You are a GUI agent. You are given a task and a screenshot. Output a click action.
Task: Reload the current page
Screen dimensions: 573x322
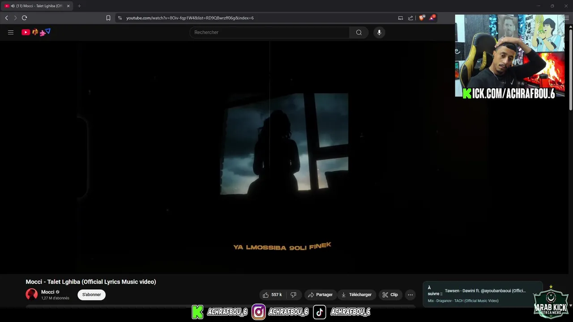click(x=24, y=18)
